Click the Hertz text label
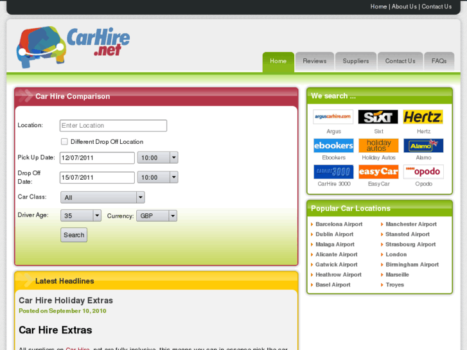 [423, 132]
